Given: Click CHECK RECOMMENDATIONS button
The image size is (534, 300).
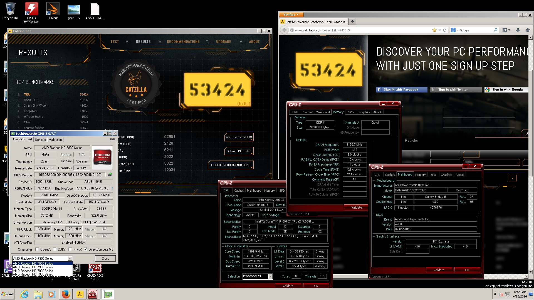Looking at the screenshot, I should [x=231, y=165].
